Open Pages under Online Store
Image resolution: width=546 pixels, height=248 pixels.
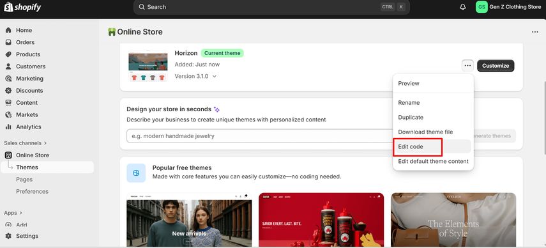pos(24,180)
